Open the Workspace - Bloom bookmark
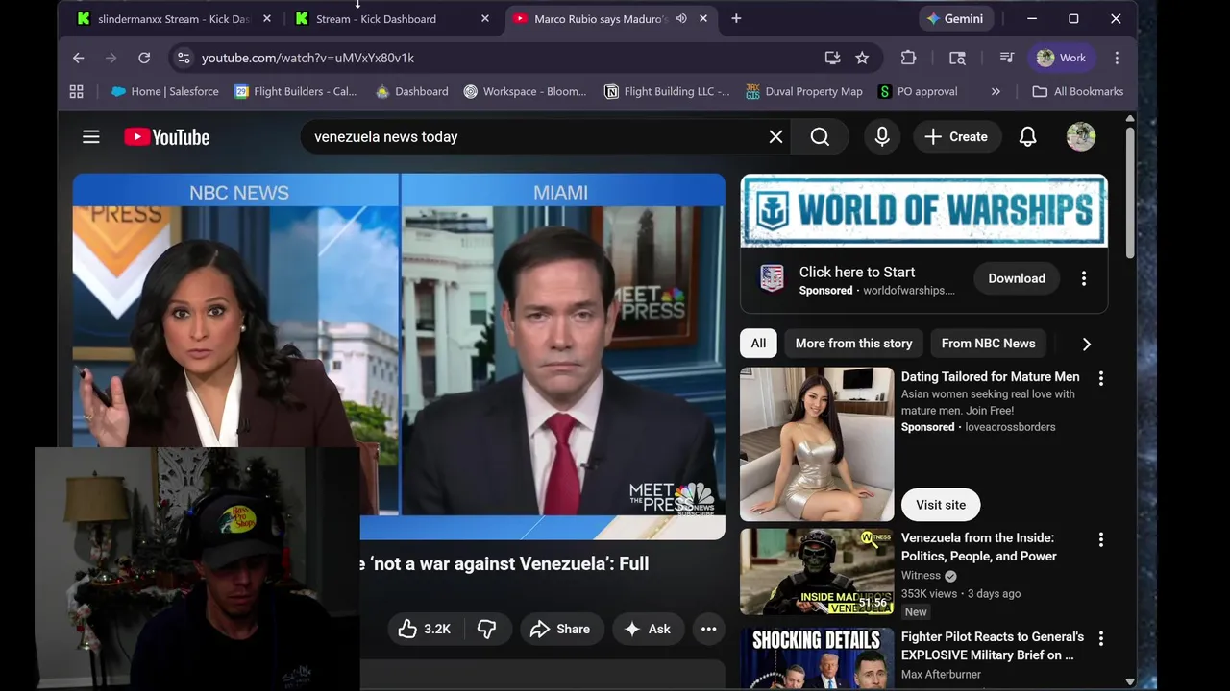This screenshot has width=1230, height=691. [x=525, y=91]
